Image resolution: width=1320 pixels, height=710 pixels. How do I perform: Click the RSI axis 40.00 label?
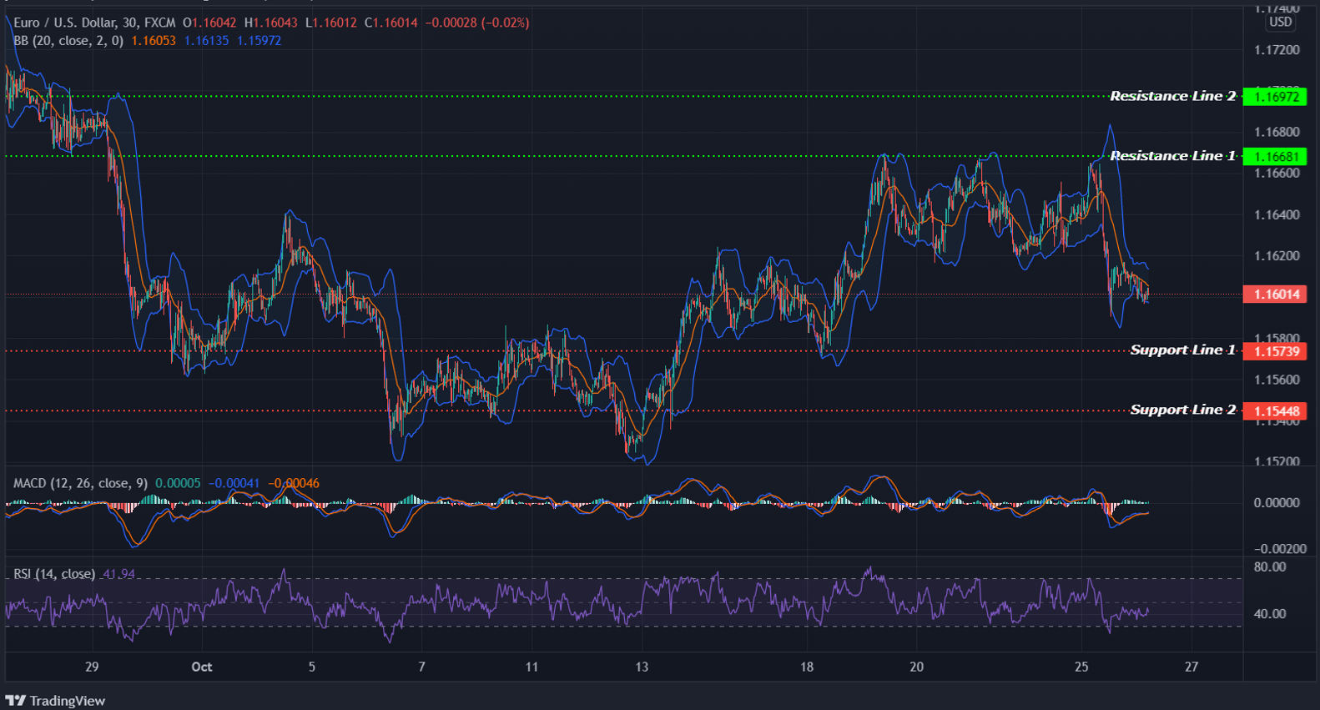click(x=1270, y=613)
